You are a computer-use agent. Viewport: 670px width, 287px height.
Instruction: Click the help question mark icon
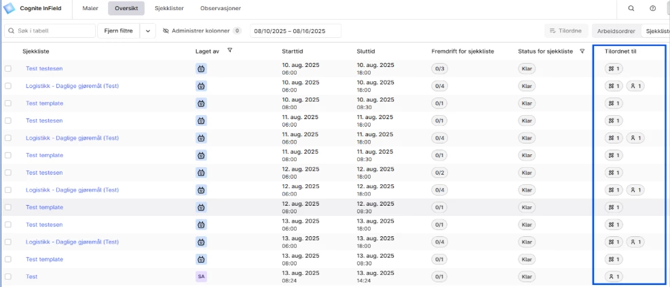tap(652, 8)
